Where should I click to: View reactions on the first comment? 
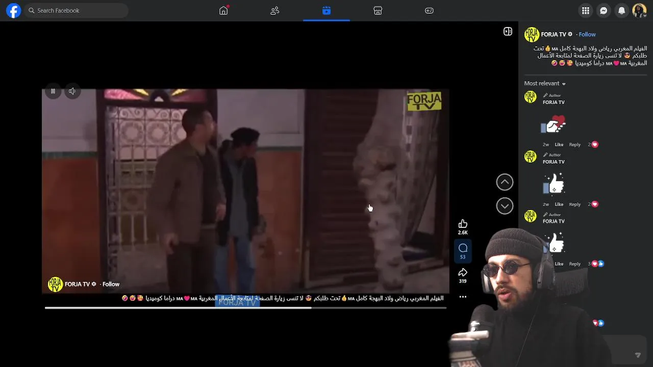tap(593, 145)
